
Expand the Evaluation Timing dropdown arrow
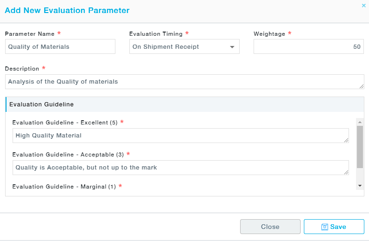click(x=232, y=47)
